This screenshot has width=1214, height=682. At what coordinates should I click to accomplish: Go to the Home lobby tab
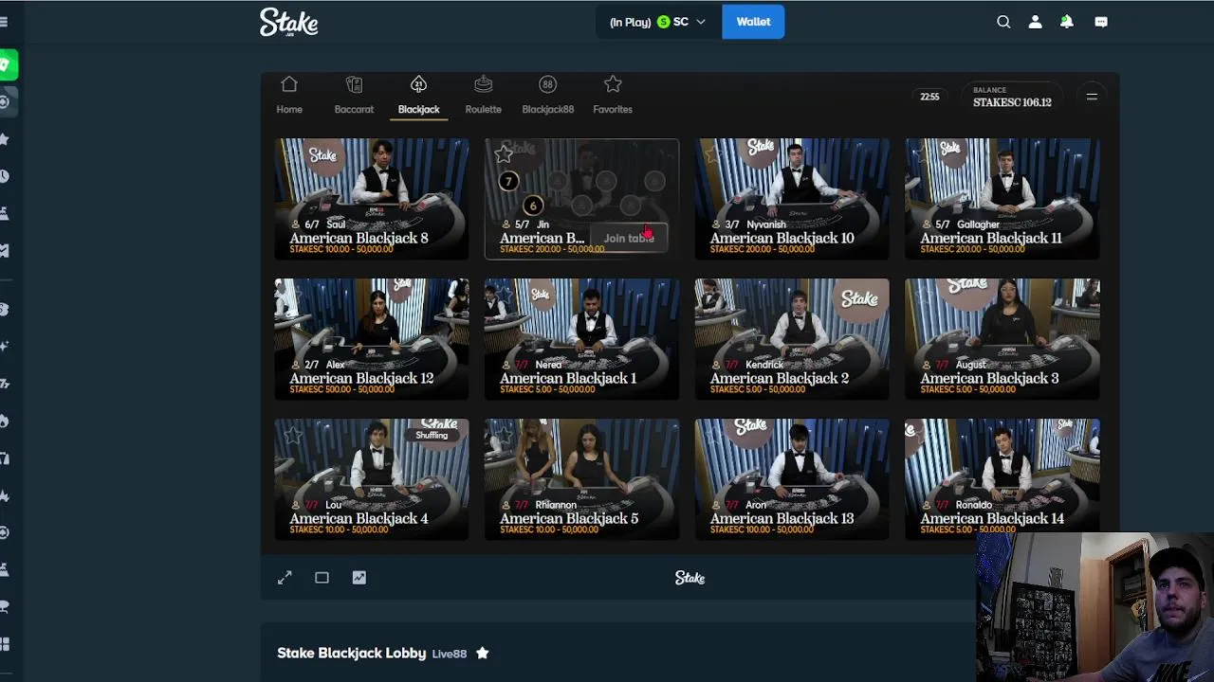pos(289,96)
